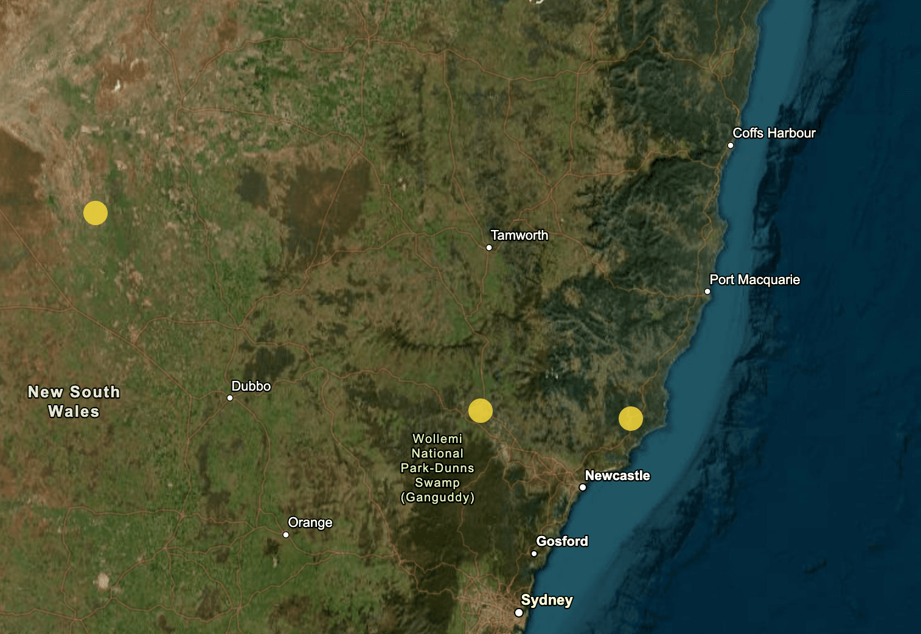Click the white dot marking Tamworth
The width and height of the screenshot is (921, 634).
489,248
